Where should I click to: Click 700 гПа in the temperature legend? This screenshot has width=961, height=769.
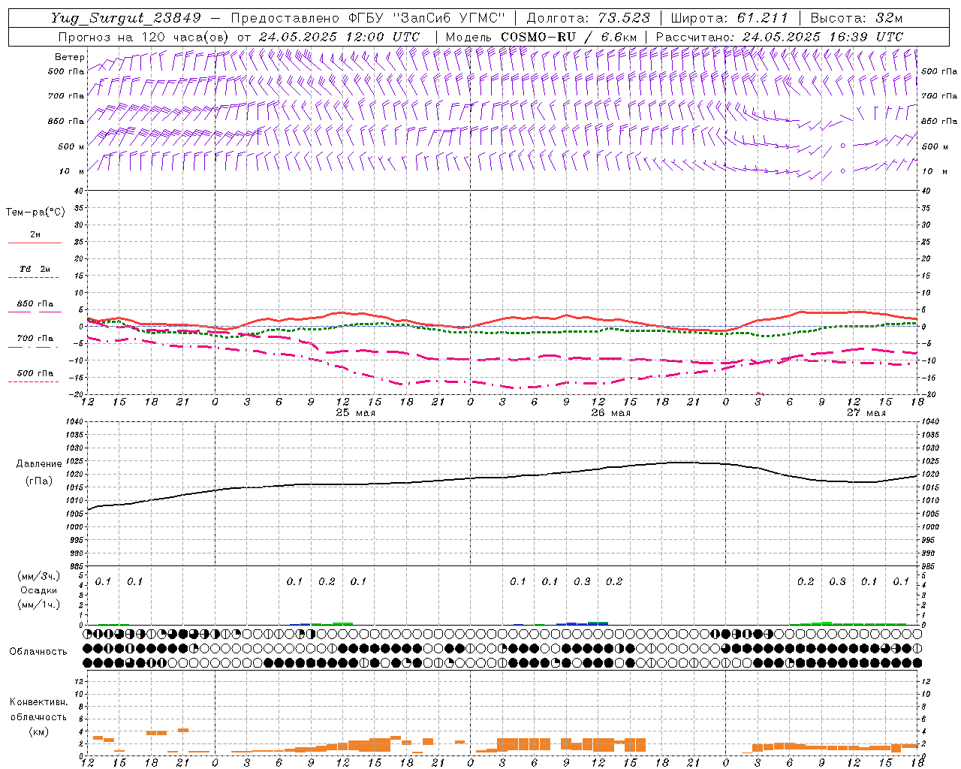pyautogui.click(x=35, y=339)
